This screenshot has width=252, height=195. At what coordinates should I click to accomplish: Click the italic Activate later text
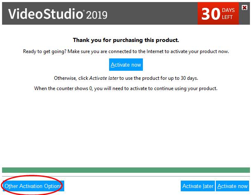pos(104,78)
